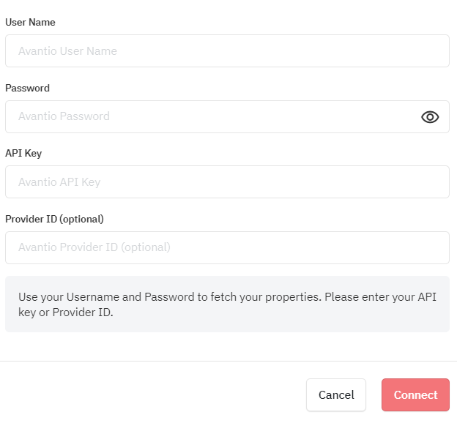This screenshot has height=423, width=457.
Task: Submit credentials with Connect
Action: (415, 395)
